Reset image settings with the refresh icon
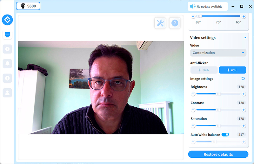Image resolution: width=254 pixels, height=164 pixels. tap(243, 79)
